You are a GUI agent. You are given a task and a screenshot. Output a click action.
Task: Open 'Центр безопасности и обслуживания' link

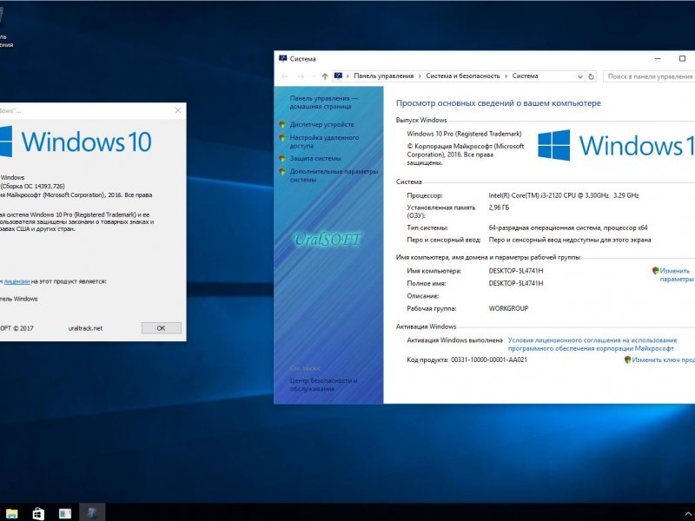pyautogui.click(x=323, y=385)
